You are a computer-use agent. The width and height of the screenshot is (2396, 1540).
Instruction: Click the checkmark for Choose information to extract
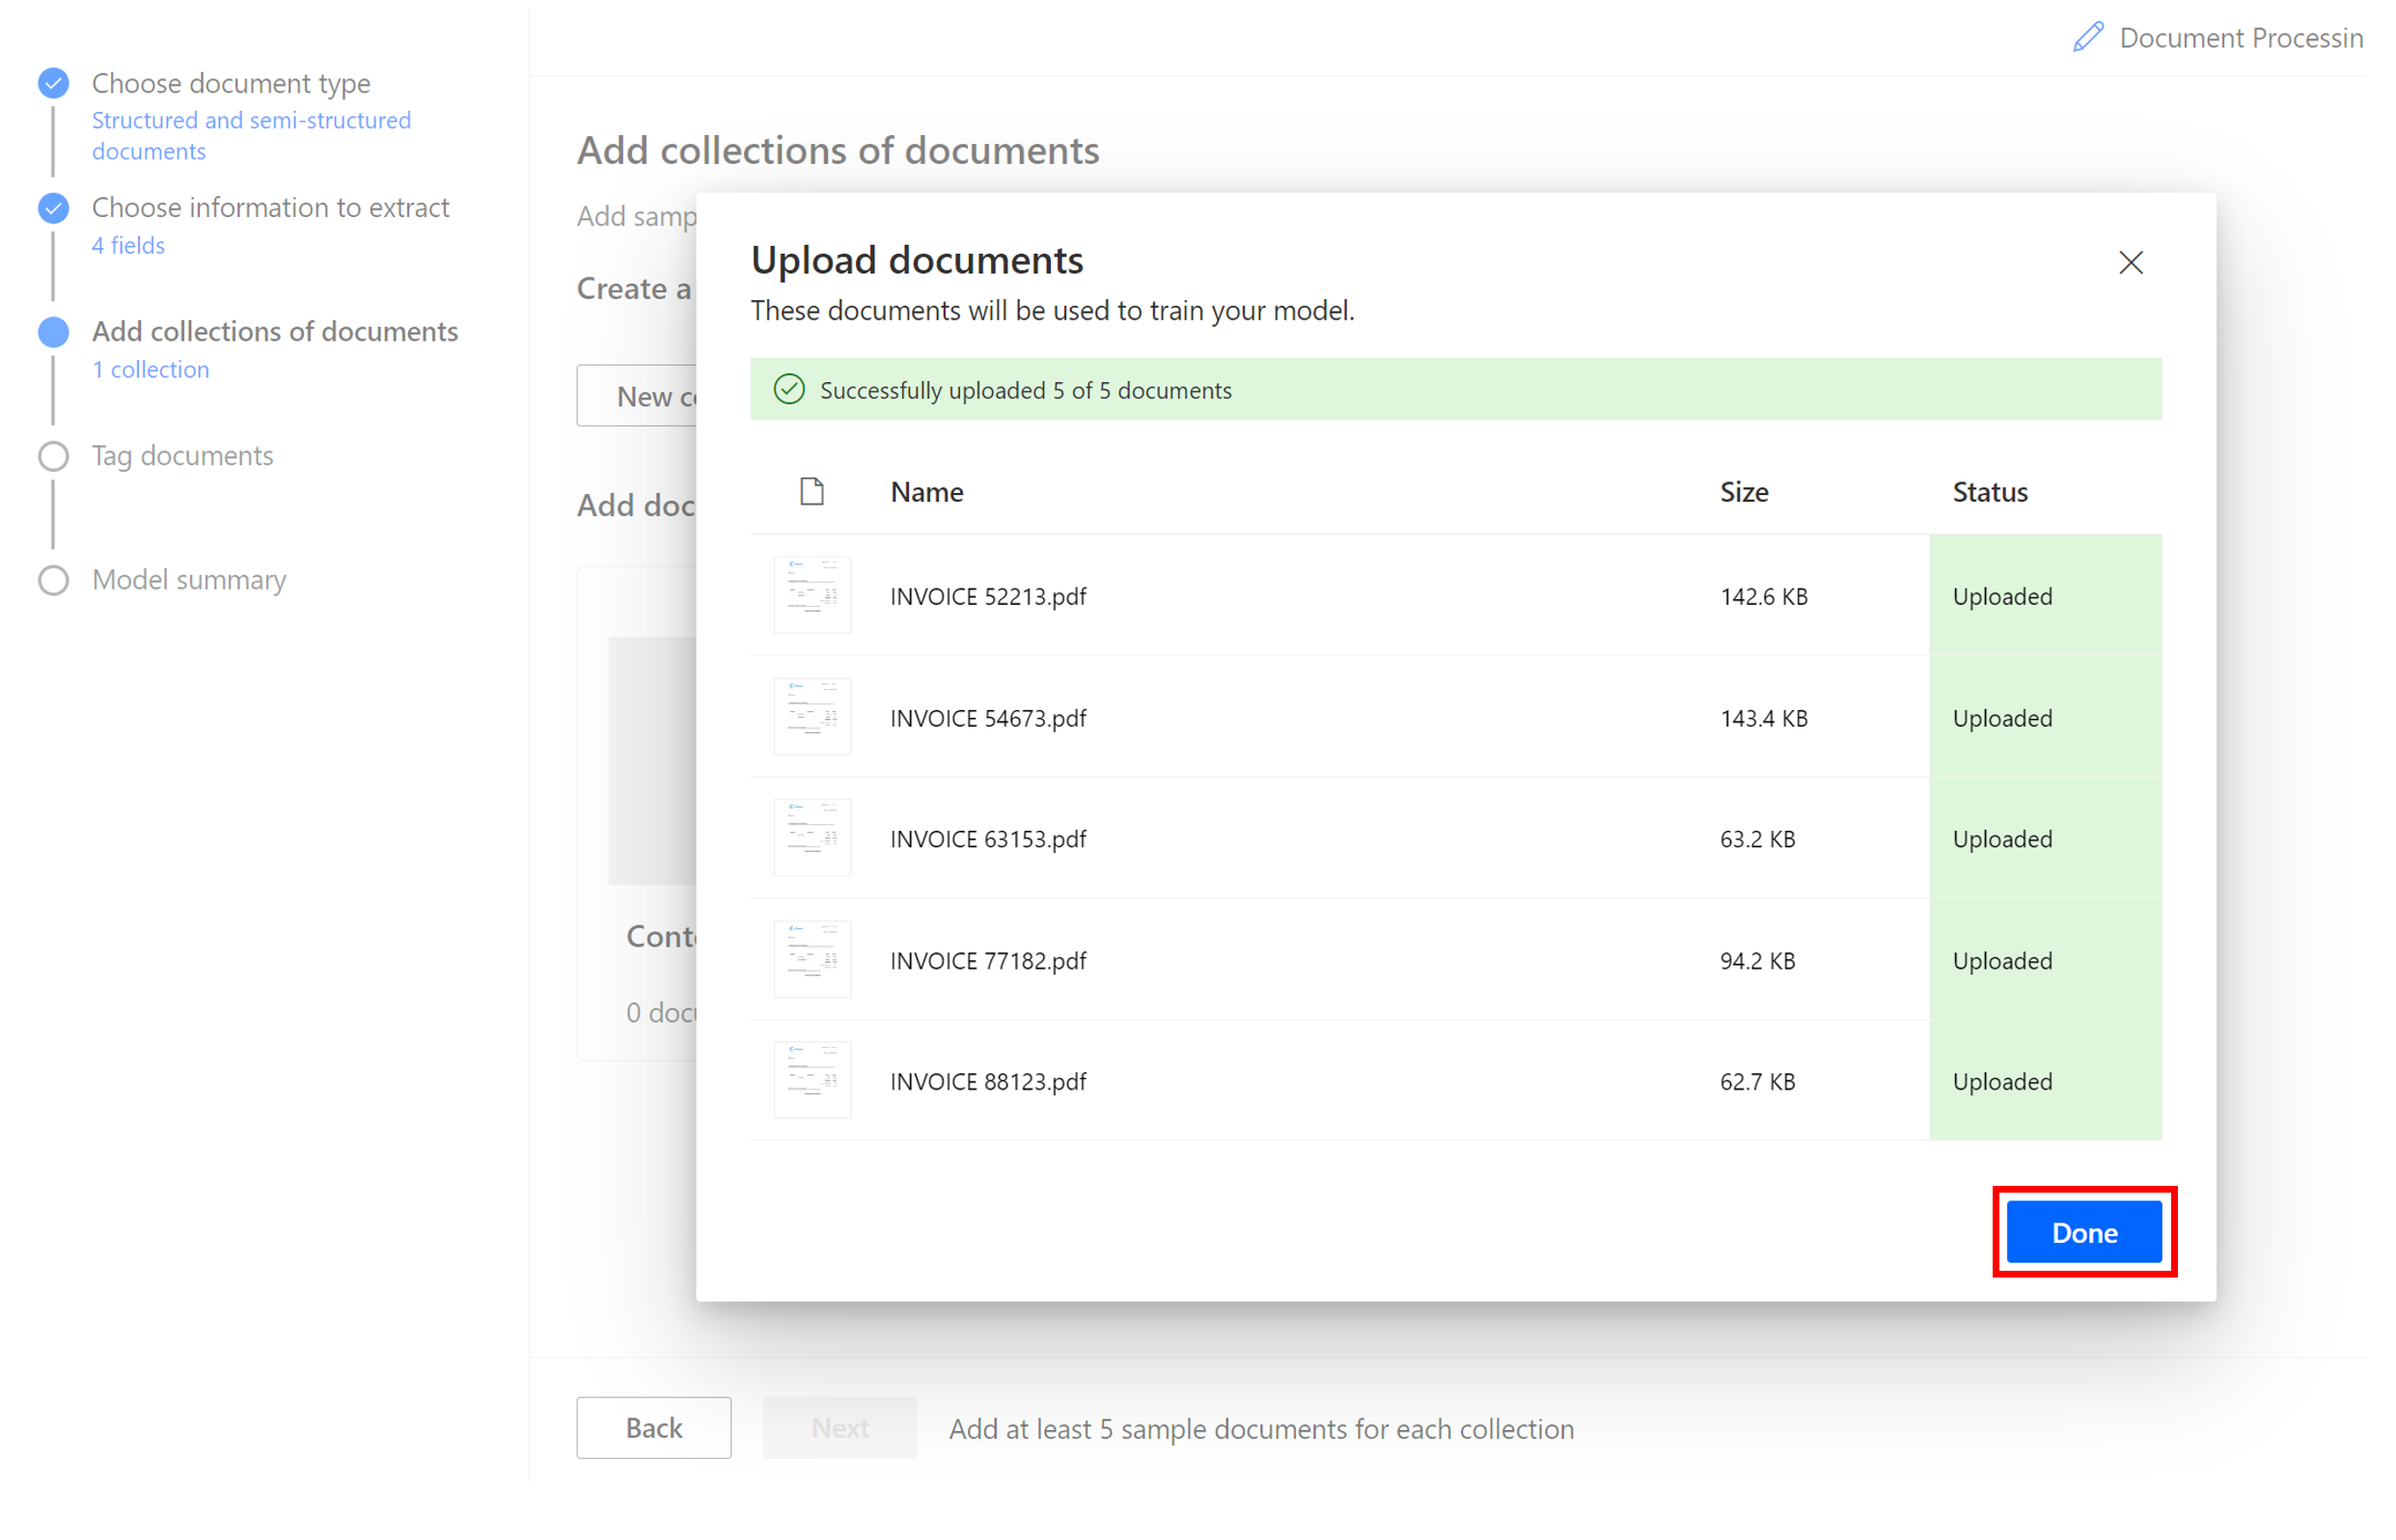pos(54,208)
